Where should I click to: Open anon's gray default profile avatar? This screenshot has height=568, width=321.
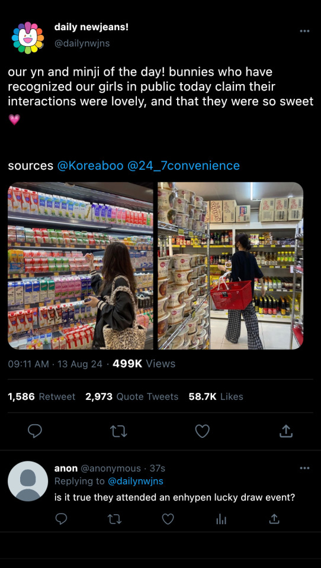[28, 481]
